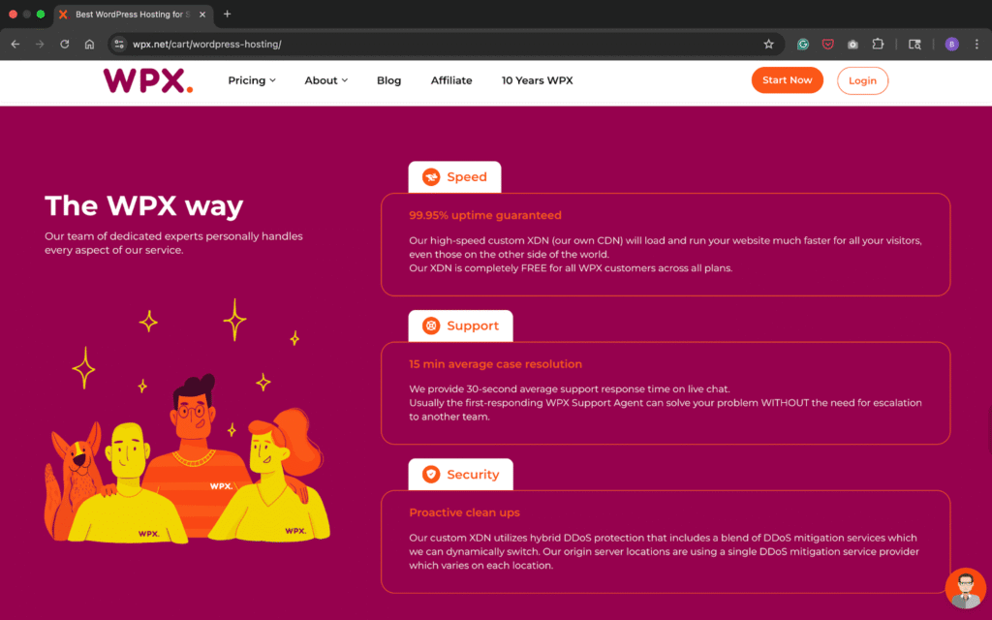The height and width of the screenshot is (620, 992).
Task: Expand the Pricing dropdown menu
Action: pyautogui.click(x=252, y=80)
